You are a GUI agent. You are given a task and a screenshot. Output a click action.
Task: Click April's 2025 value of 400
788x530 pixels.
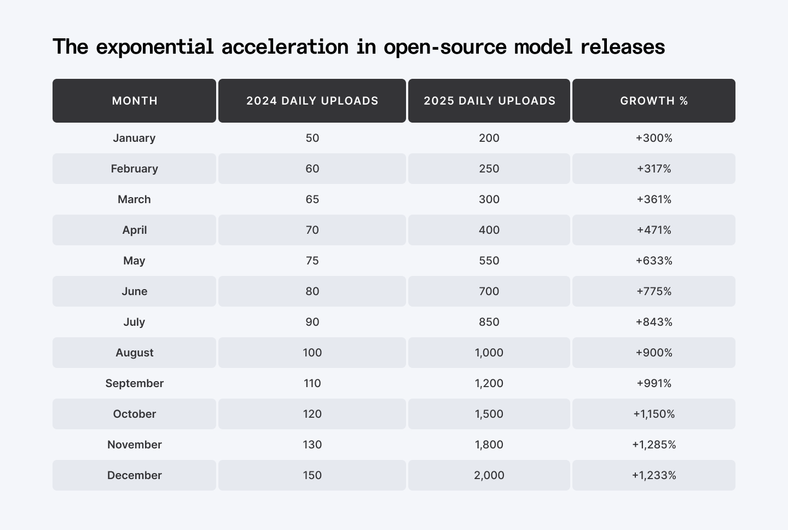point(489,230)
